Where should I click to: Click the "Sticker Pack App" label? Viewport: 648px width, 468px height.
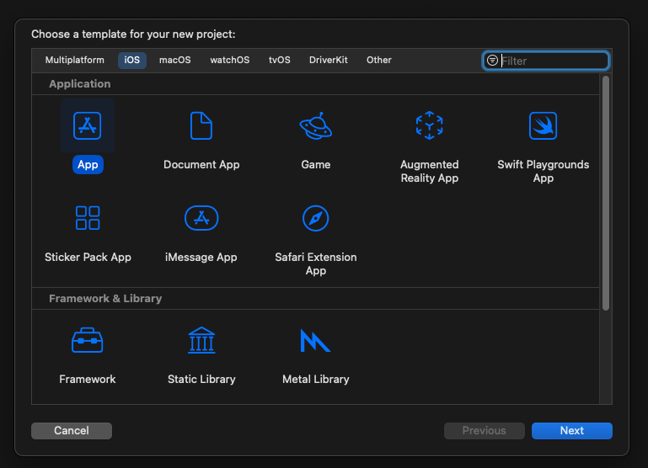88,257
